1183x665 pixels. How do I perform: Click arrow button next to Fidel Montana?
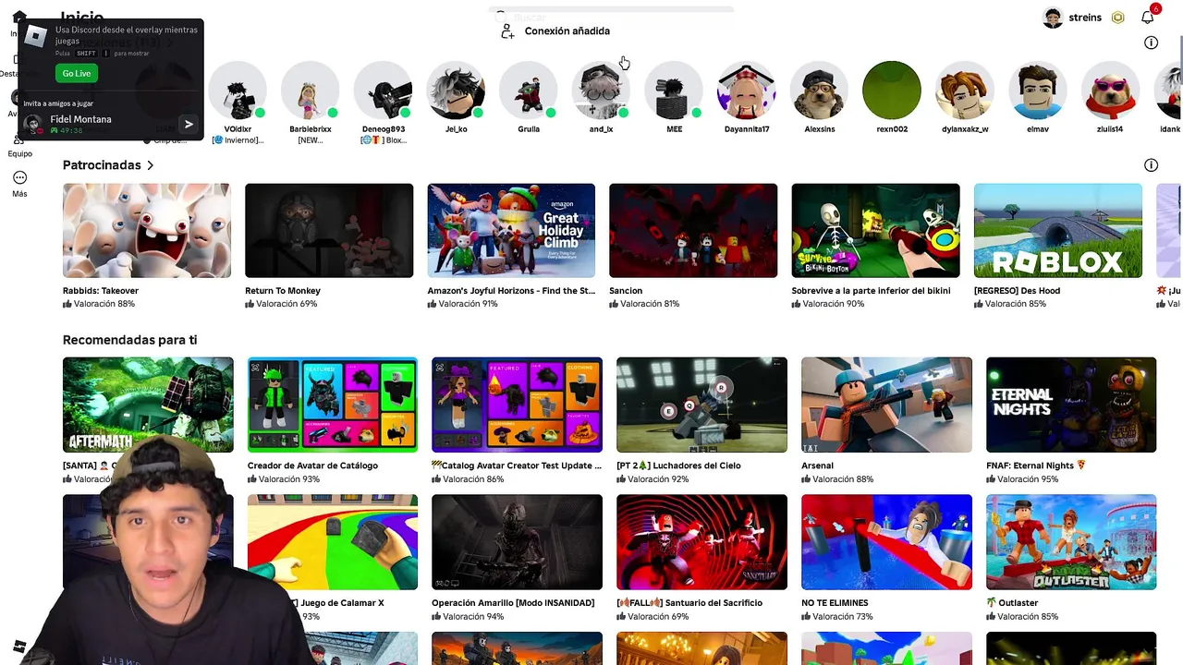[189, 124]
